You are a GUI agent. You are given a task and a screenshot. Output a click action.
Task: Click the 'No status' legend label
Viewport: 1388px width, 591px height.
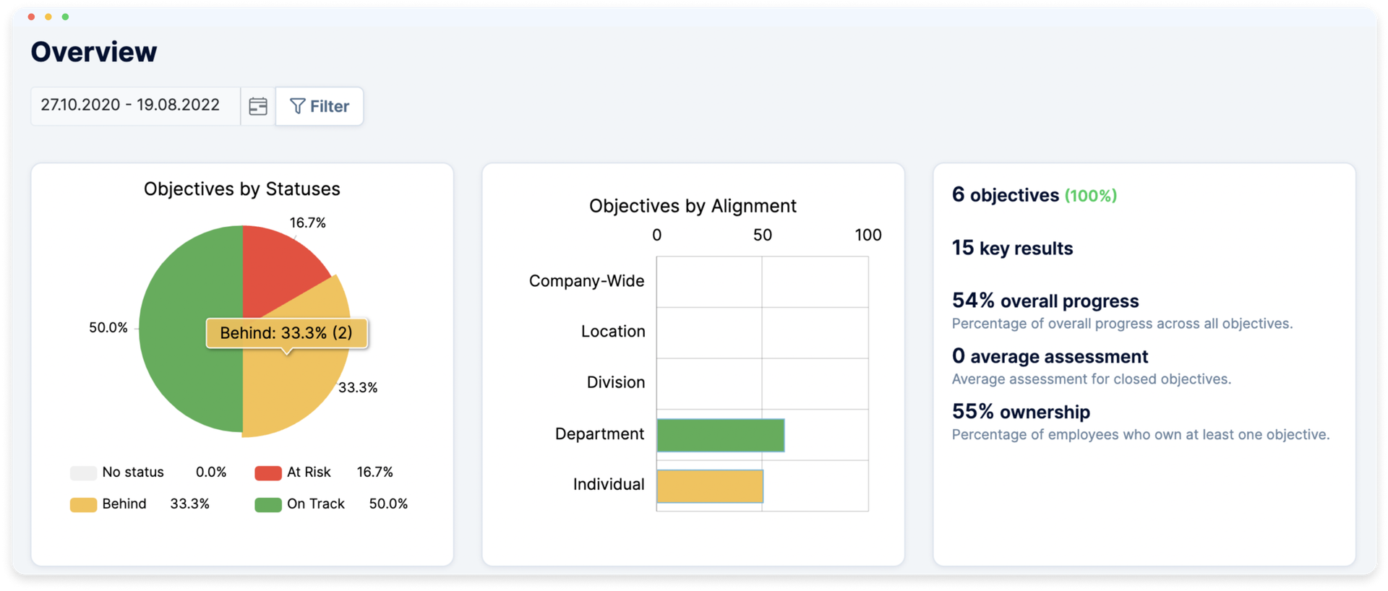[x=133, y=473]
